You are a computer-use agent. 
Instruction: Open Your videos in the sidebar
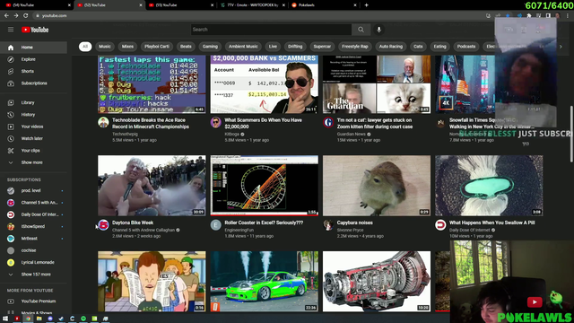tap(33, 127)
